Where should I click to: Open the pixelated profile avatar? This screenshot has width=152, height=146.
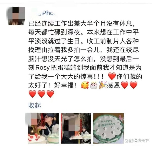coord(16,16)
